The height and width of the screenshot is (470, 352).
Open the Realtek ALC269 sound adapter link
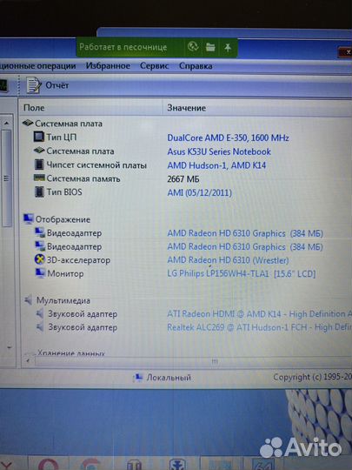coord(259,327)
